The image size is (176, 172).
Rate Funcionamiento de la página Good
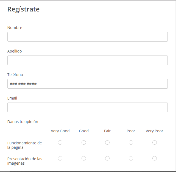tap(84, 142)
